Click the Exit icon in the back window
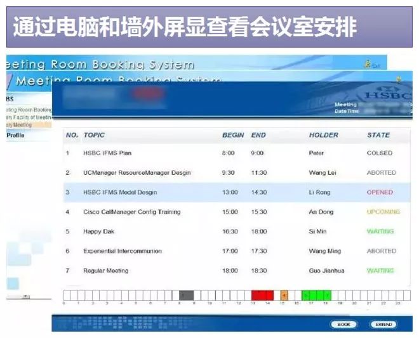Image resolution: width=419 pixels, height=338 pixels. tap(373, 64)
